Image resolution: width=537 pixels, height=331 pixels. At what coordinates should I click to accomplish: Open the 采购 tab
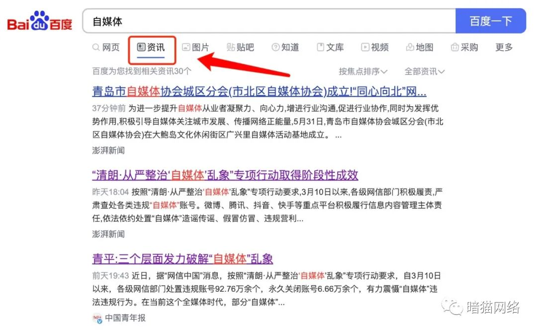[x=464, y=47]
